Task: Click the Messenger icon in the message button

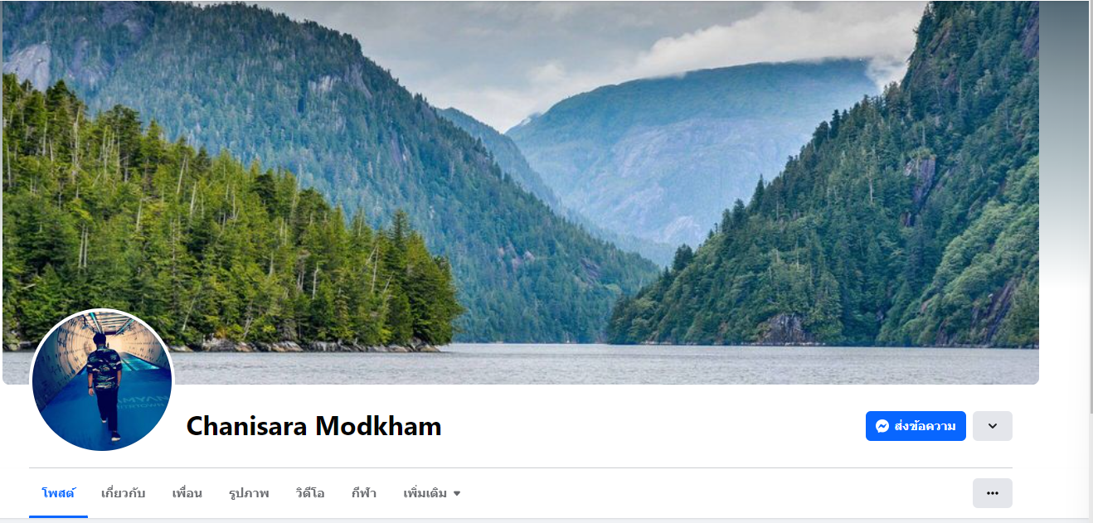Action: [x=882, y=426]
